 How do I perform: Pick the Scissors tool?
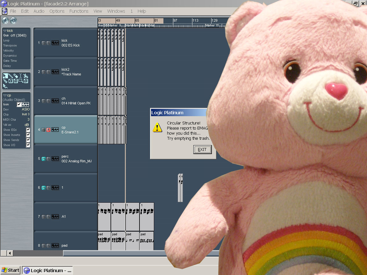click(x=25, y=76)
